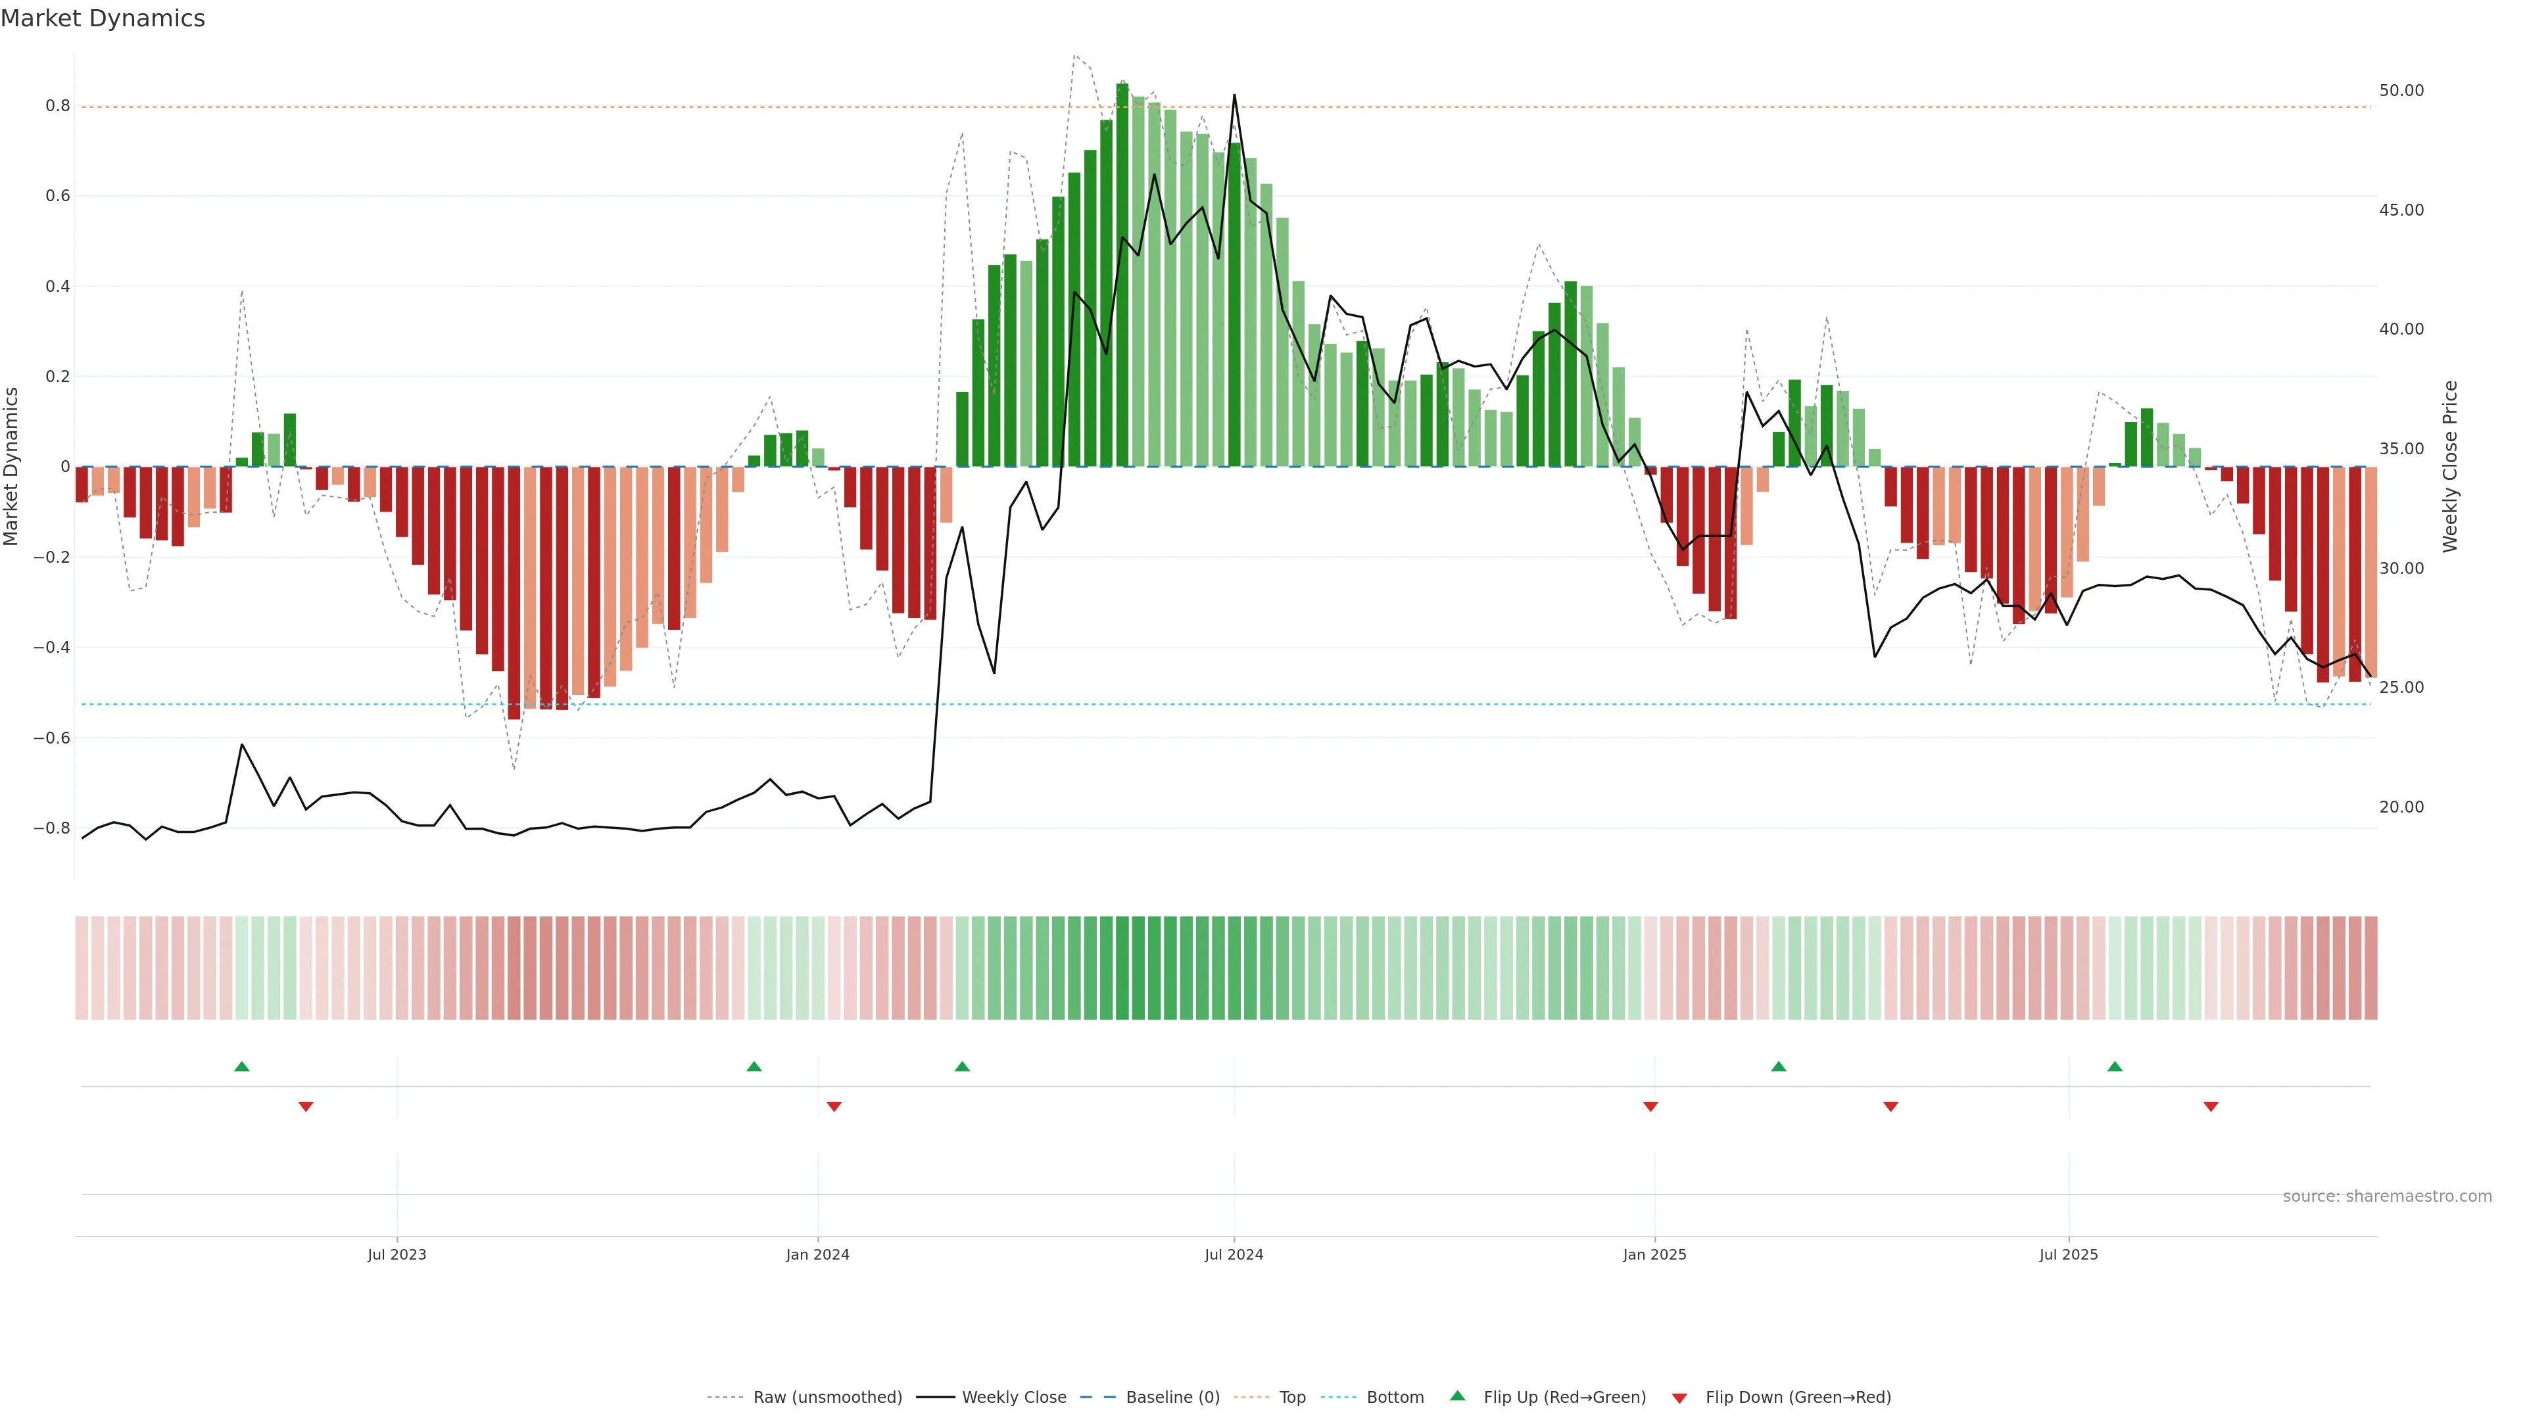Click the first green flip-up marker before Jul 2023
The width and height of the screenshot is (2525, 1420).
(x=242, y=1066)
